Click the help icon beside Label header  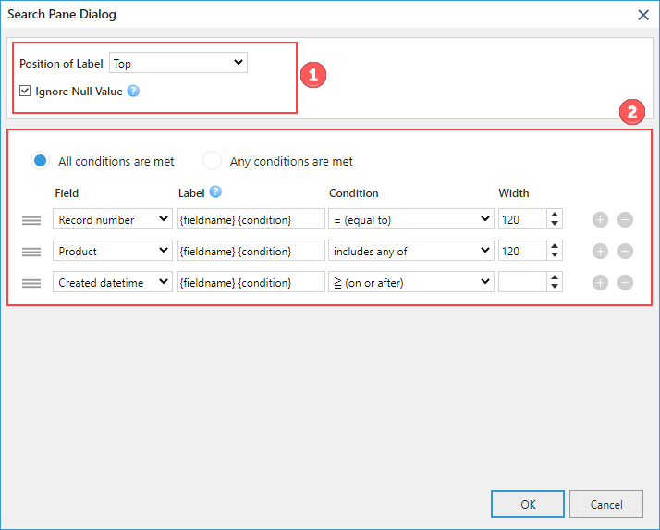[215, 191]
